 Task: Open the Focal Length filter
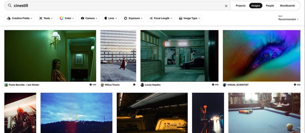click(x=161, y=18)
